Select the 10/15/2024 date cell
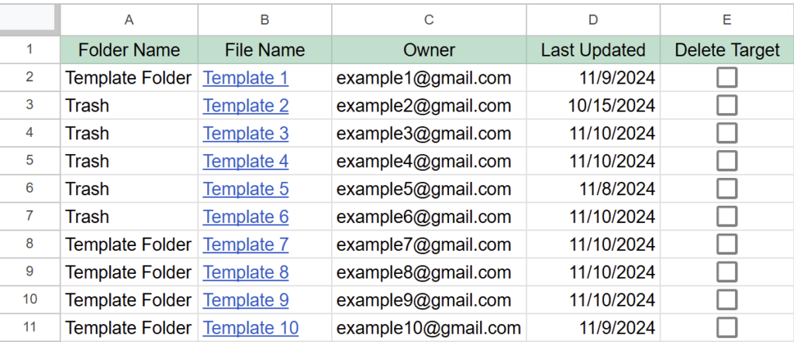This screenshot has height=342, width=794. click(x=593, y=105)
